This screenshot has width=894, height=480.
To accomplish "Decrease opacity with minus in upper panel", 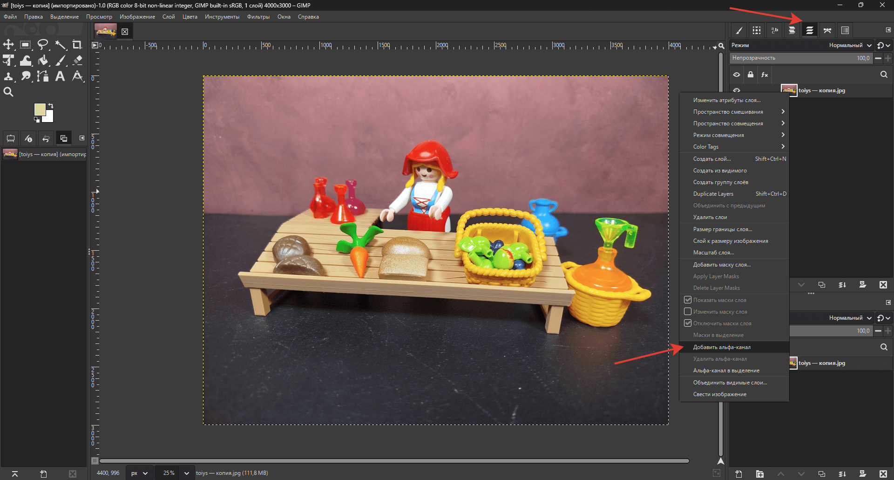I will coord(878,58).
